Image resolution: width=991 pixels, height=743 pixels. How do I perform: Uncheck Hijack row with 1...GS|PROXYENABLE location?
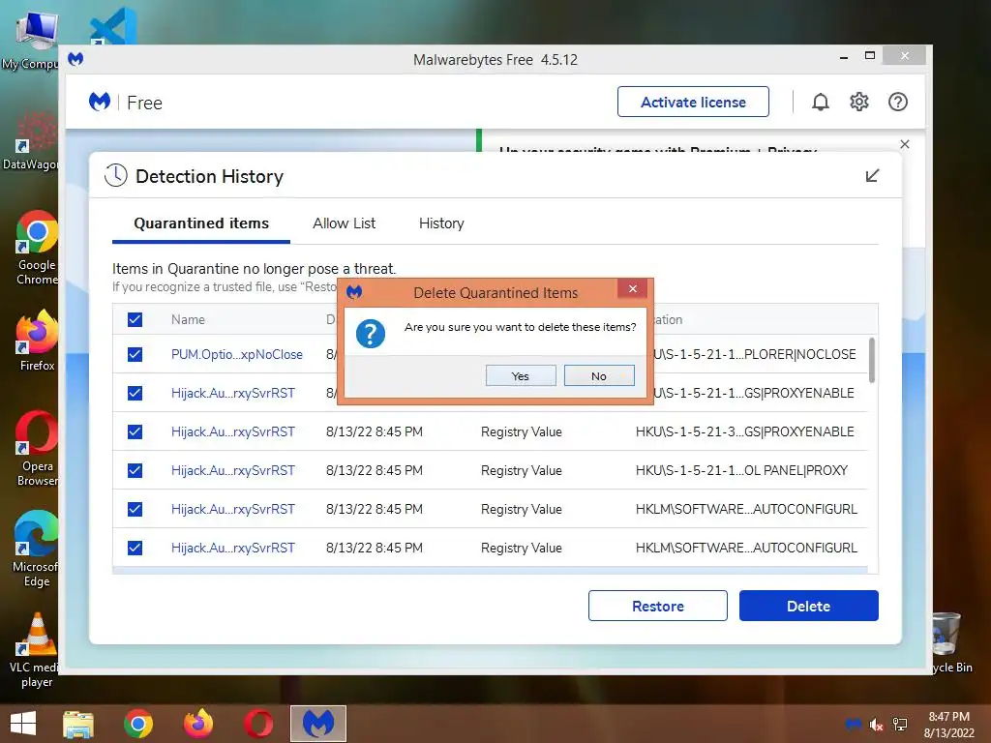pyautogui.click(x=135, y=393)
